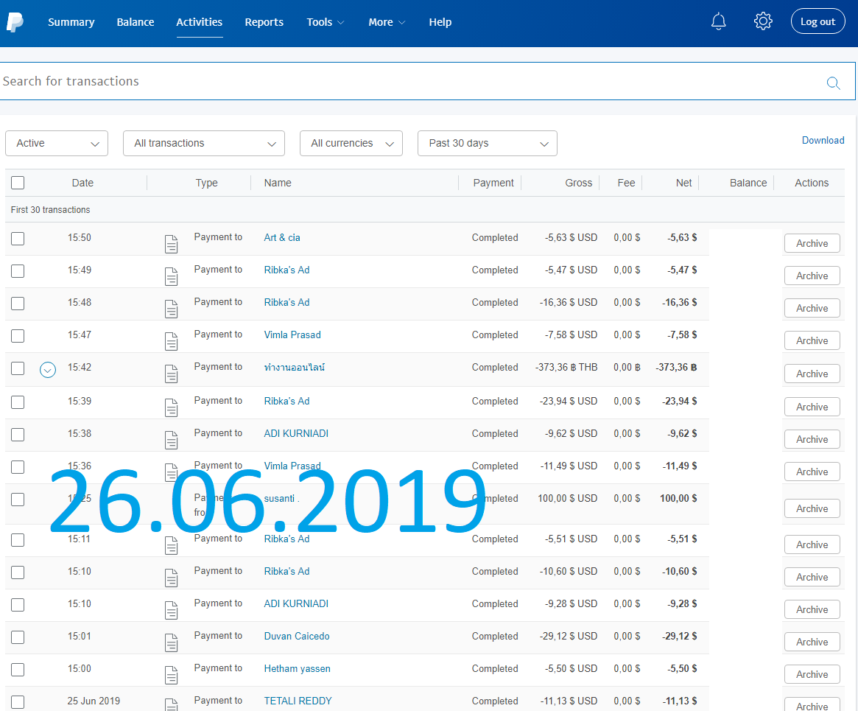Screen dimensions: 858x711
Task: Open document icon for Art & cia row
Action: pyautogui.click(x=172, y=244)
